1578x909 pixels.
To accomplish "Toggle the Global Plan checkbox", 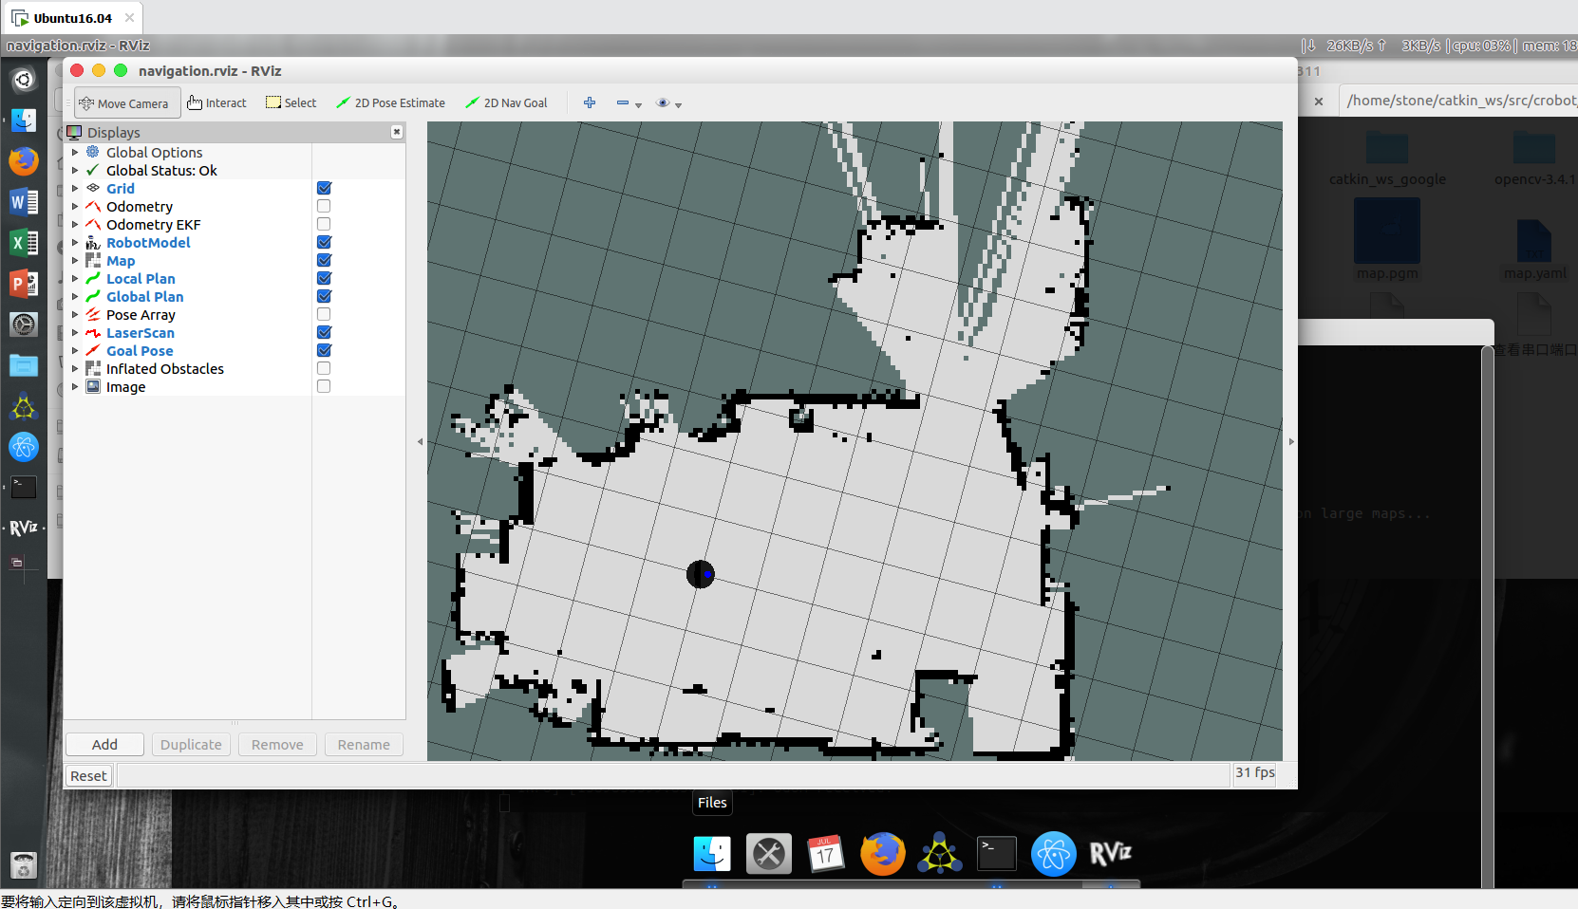I will (x=324, y=297).
